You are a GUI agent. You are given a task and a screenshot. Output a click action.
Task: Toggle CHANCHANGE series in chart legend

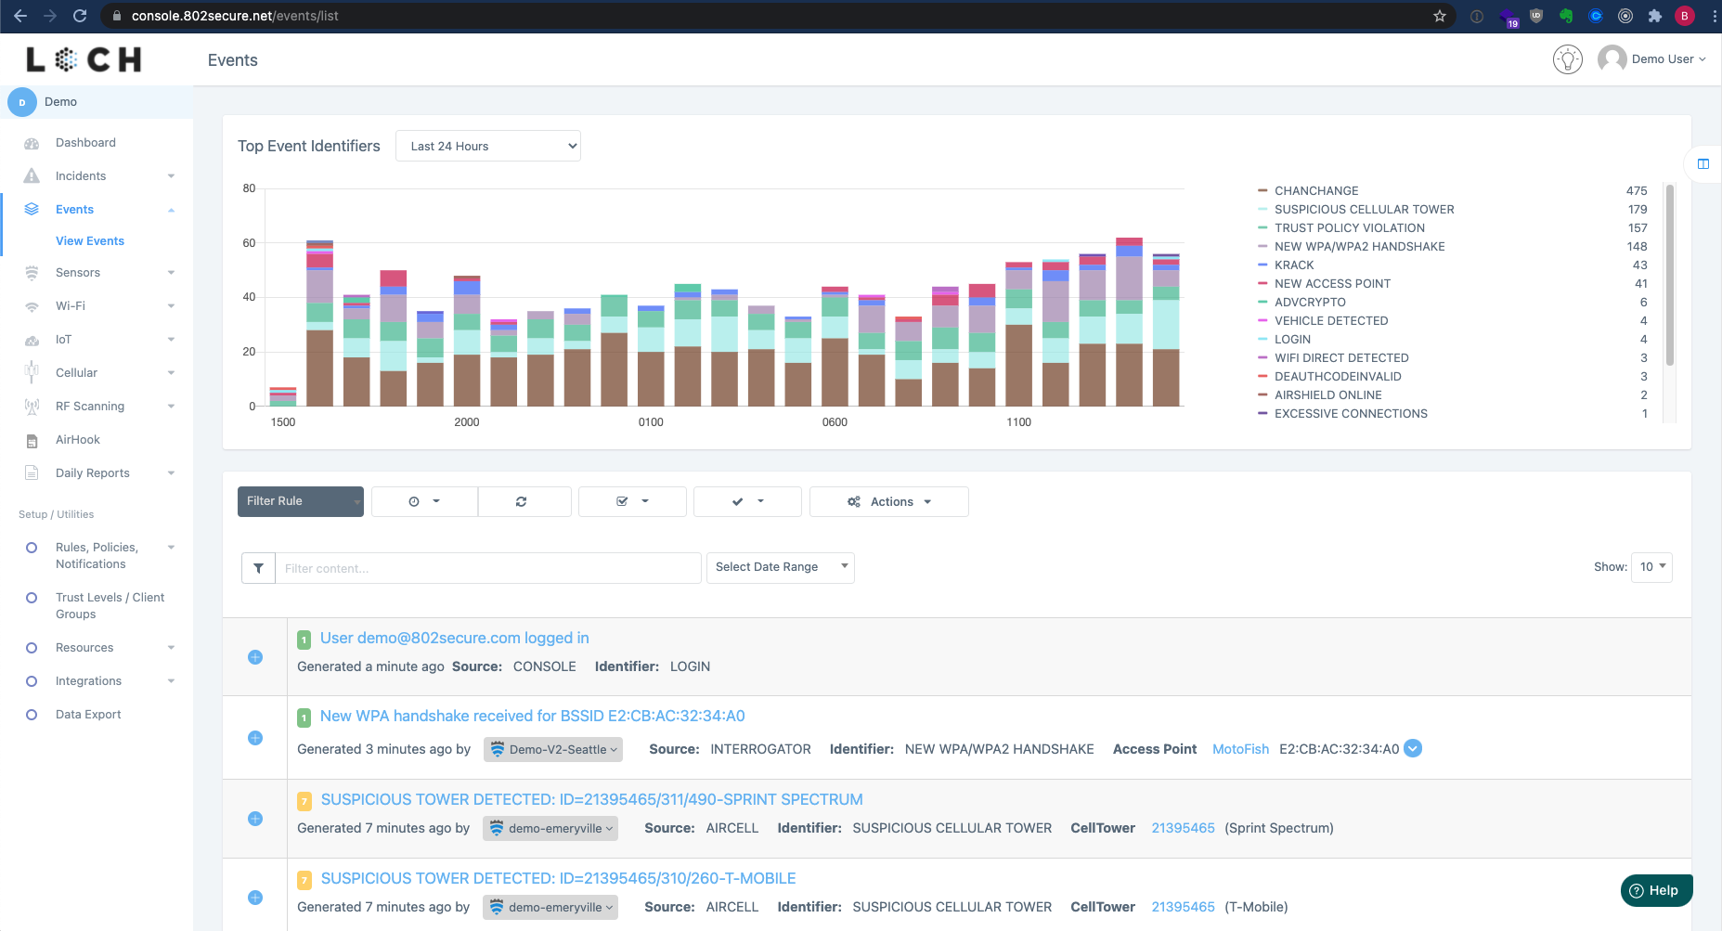tap(1315, 190)
